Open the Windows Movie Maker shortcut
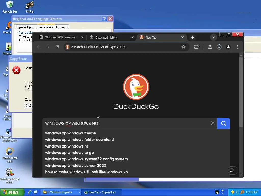 click(x=10, y=176)
